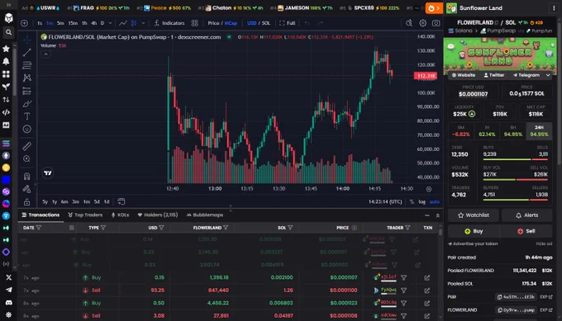Switch chart to MCap display
This screenshot has height=321, width=562.
(x=231, y=23)
